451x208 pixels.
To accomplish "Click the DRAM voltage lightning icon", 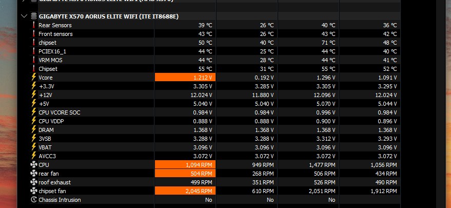I will pos(34,129).
